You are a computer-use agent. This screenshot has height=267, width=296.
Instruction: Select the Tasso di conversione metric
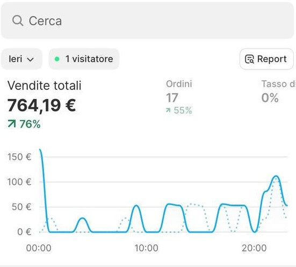[279, 92]
